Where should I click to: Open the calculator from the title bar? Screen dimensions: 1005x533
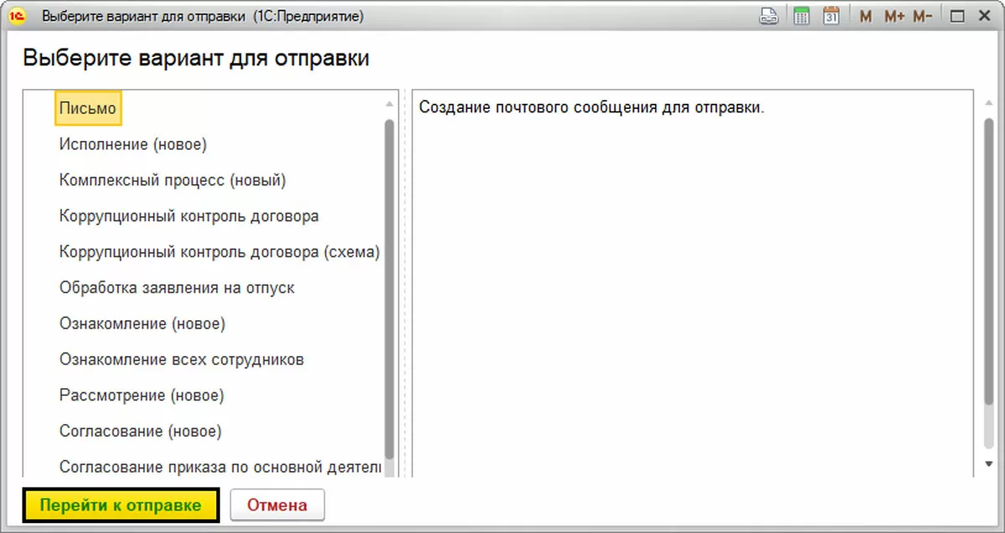point(801,17)
